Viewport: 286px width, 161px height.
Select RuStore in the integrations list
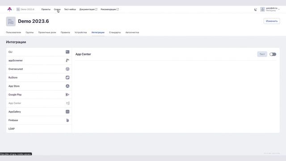point(39,77)
